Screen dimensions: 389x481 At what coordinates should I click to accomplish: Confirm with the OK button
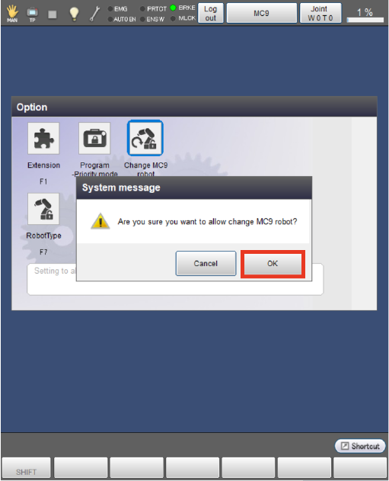pyautogui.click(x=273, y=264)
